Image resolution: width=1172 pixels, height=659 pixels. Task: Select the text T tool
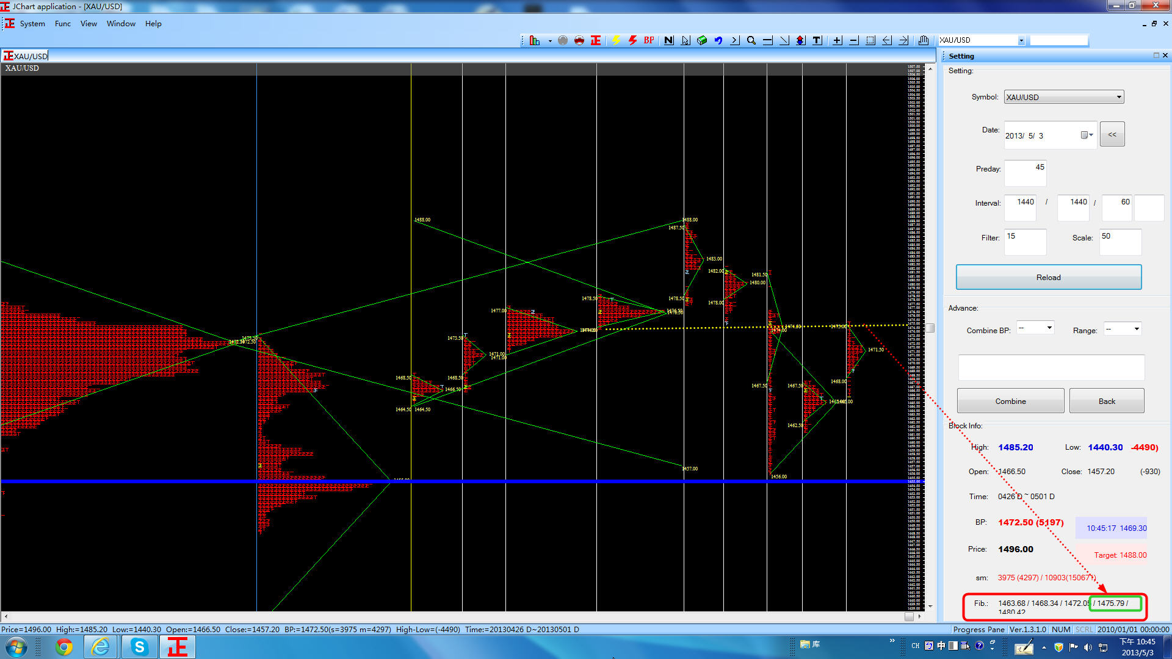(x=817, y=40)
